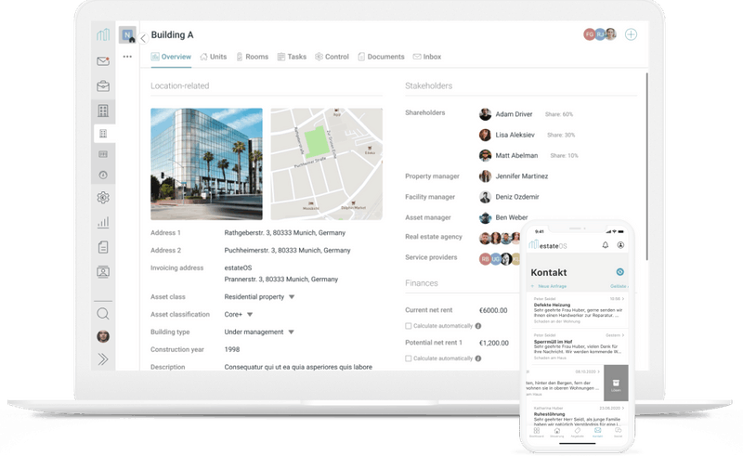The width and height of the screenshot is (743, 456).
Task: Click the estateOS logo in sidebar
Action: (x=103, y=34)
